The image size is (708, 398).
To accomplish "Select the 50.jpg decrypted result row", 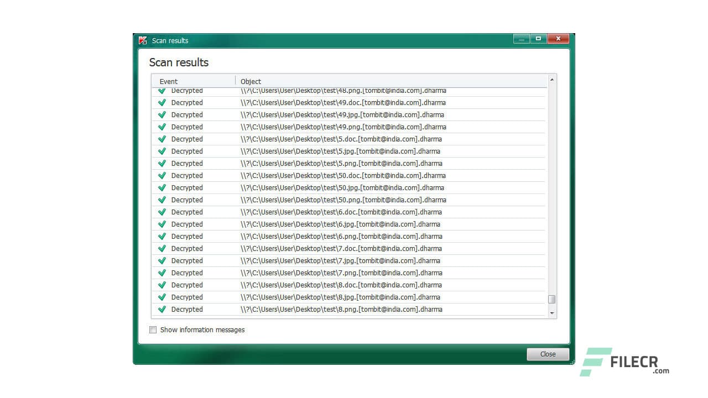I will pyautogui.click(x=343, y=187).
